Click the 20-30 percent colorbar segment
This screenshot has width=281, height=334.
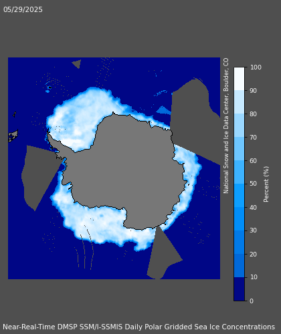239,242
